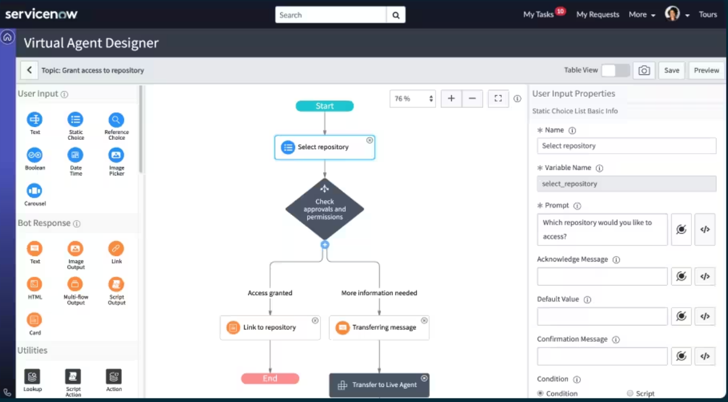Select the Static Choice input icon
The image size is (728, 402).
coord(75,120)
